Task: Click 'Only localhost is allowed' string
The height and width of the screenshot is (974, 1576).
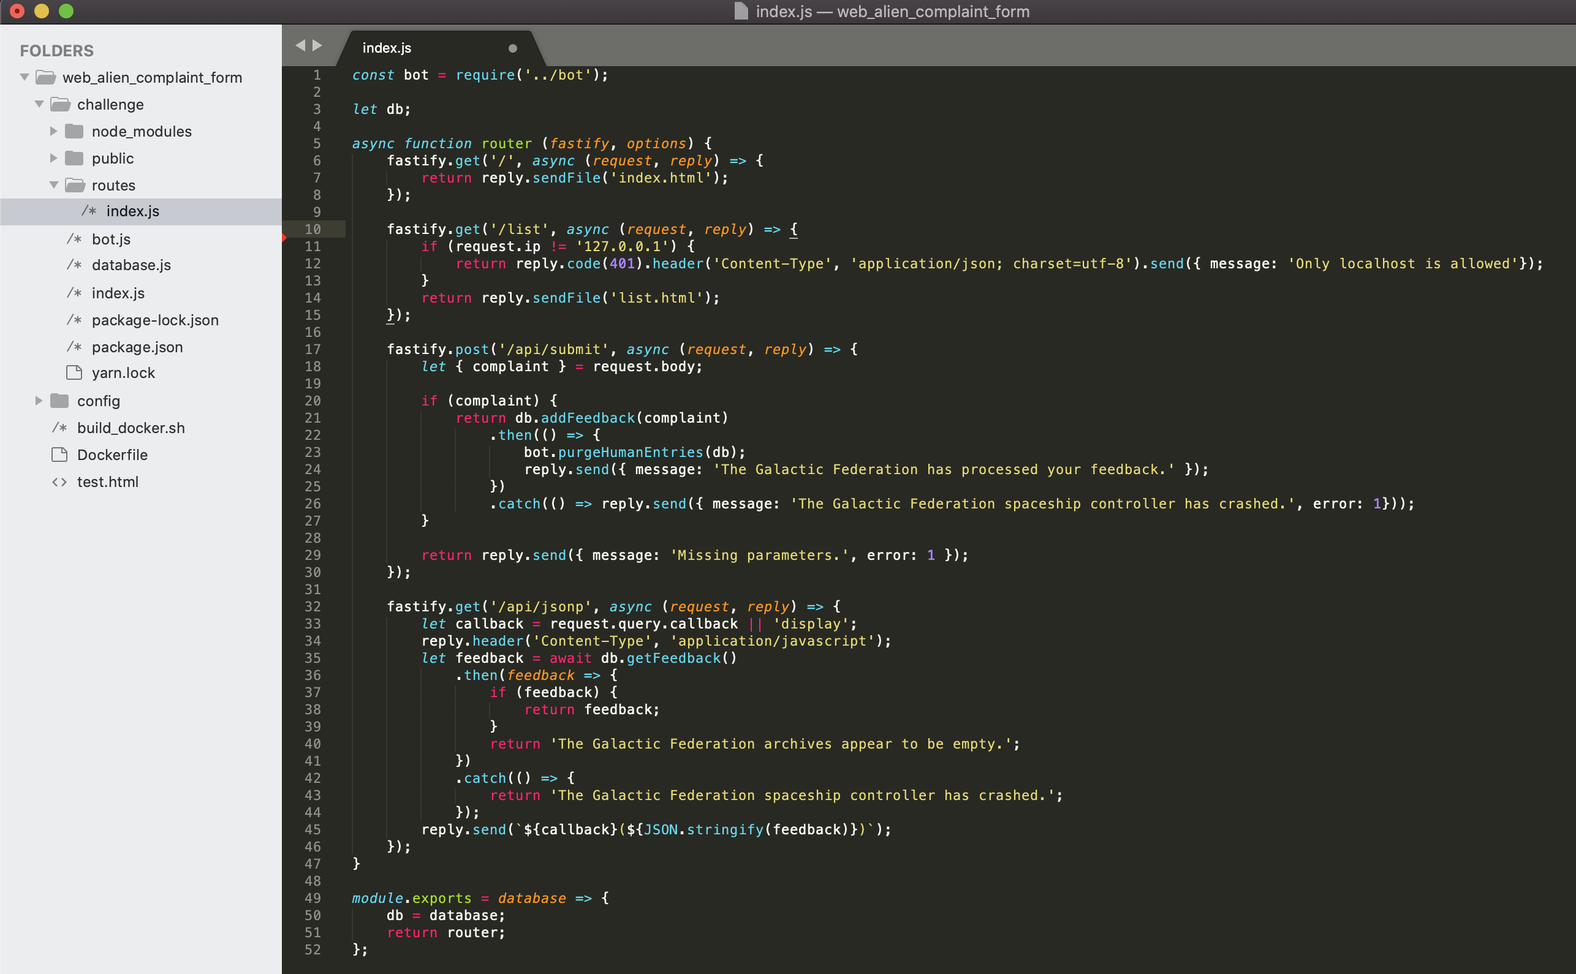Action: tap(1403, 263)
